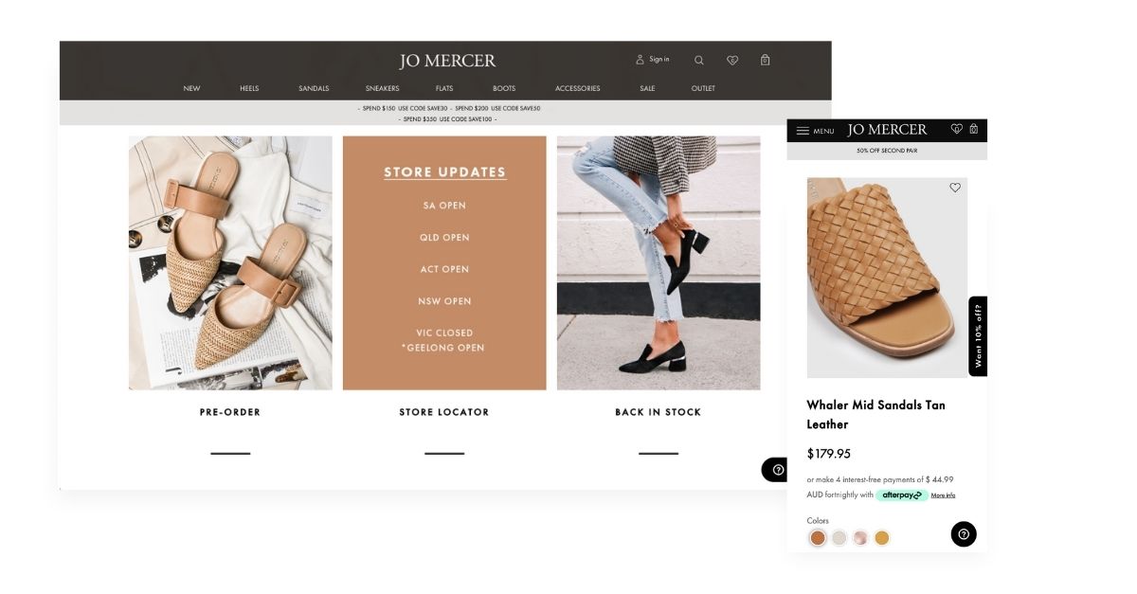Open the HEELS menu item
Image resolution: width=1137 pixels, height=594 pixels.
249,88
